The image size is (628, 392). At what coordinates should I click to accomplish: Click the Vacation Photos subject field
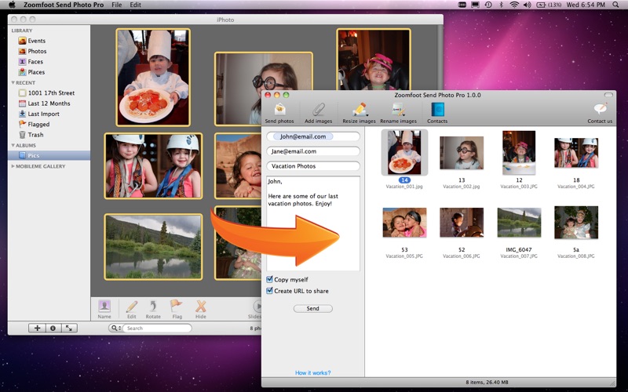pyautogui.click(x=313, y=166)
